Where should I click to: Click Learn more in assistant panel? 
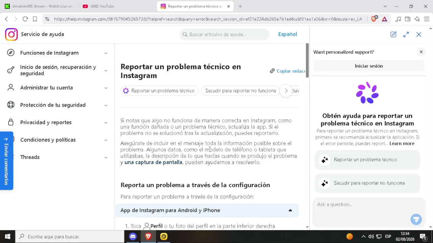point(402,143)
